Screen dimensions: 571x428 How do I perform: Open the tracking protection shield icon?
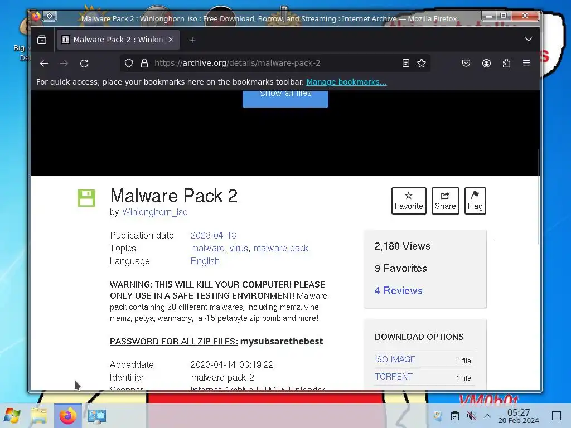click(129, 64)
